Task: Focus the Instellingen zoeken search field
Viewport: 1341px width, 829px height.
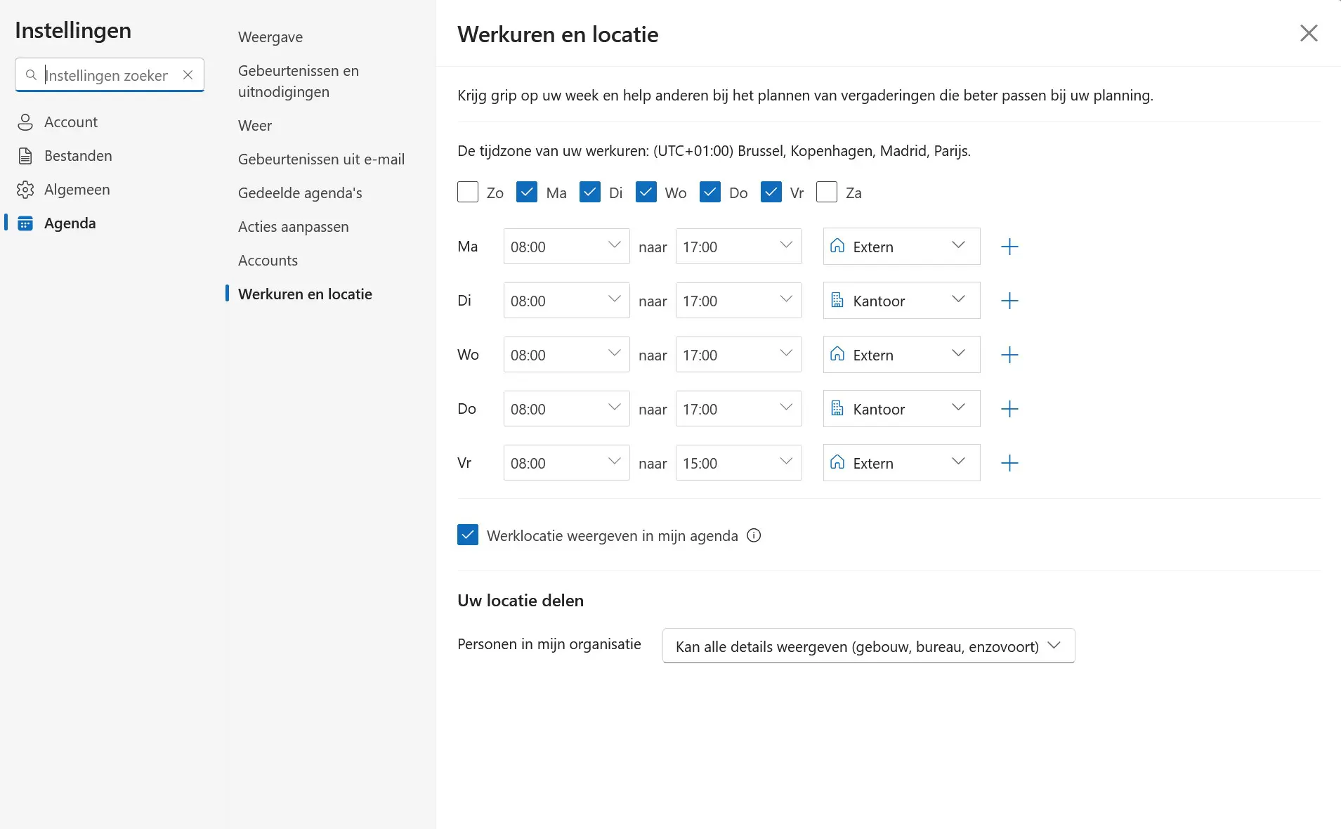Action: click(x=110, y=75)
